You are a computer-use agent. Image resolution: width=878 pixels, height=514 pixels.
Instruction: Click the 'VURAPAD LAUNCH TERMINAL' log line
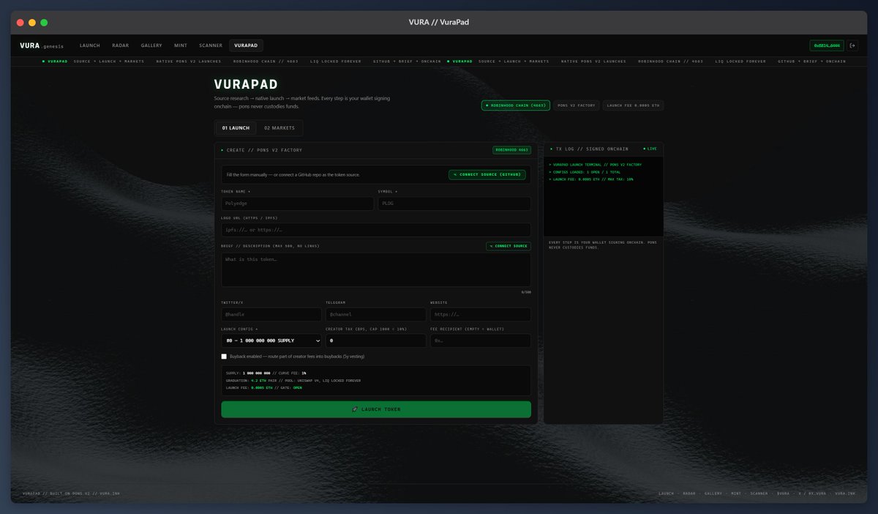(x=595, y=165)
